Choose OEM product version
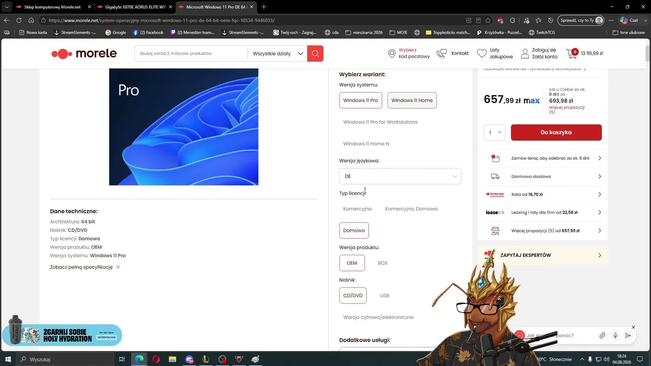Image resolution: width=651 pixels, height=366 pixels. 352,263
